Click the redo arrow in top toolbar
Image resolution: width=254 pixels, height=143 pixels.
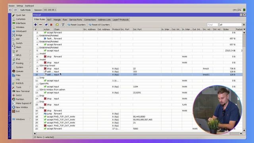click(15, 10)
